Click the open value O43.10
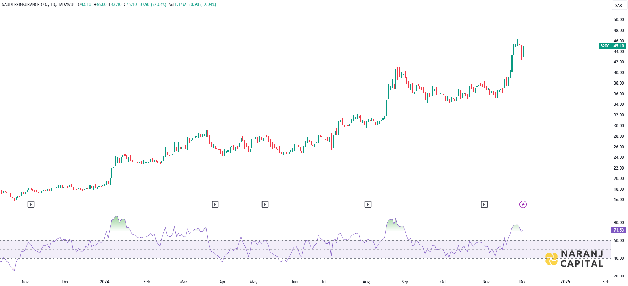 [x=85, y=5]
